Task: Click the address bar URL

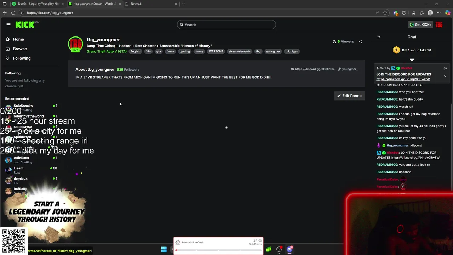Action: (x=50, y=13)
